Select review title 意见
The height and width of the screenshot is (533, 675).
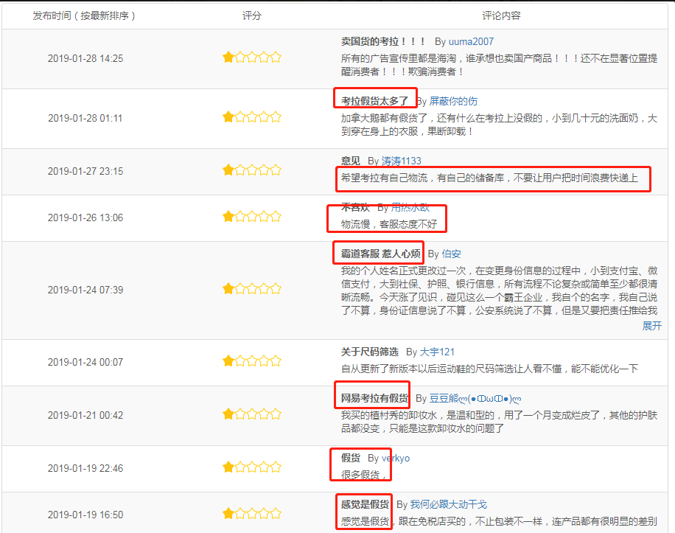pos(351,161)
